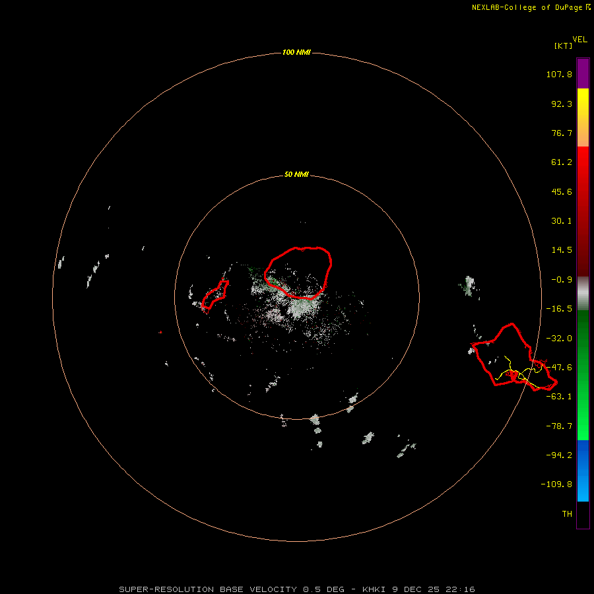Image resolution: width=594 pixels, height=594 pixels.
Task: Click the 92.3 legend value
Action: pyautogui.click(x=562, y=104)
